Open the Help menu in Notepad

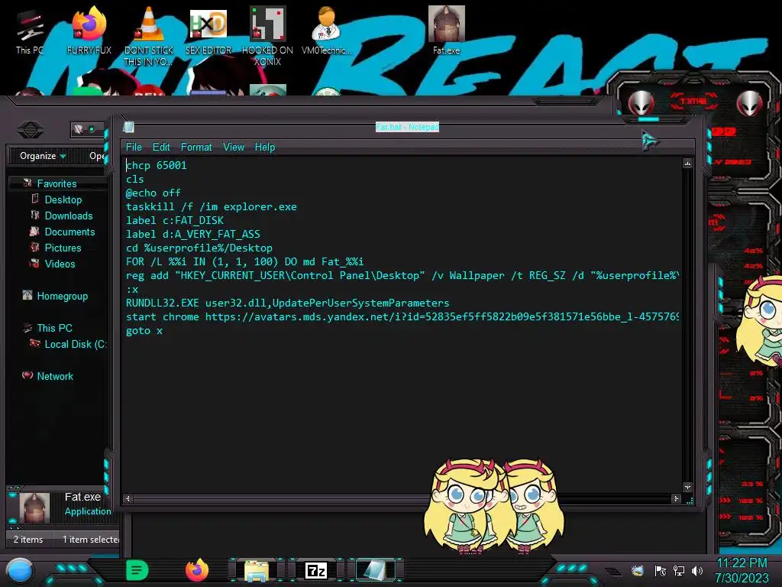[265, 148]
